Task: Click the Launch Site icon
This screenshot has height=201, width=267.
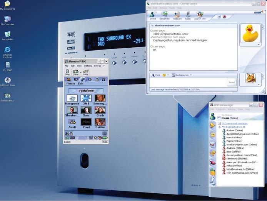Action: click(200, 16)
